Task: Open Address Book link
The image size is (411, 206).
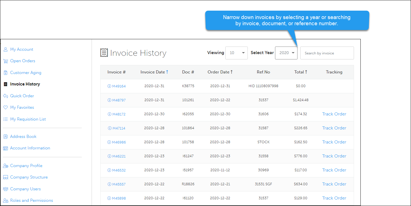Action: (x=23, y=137)
